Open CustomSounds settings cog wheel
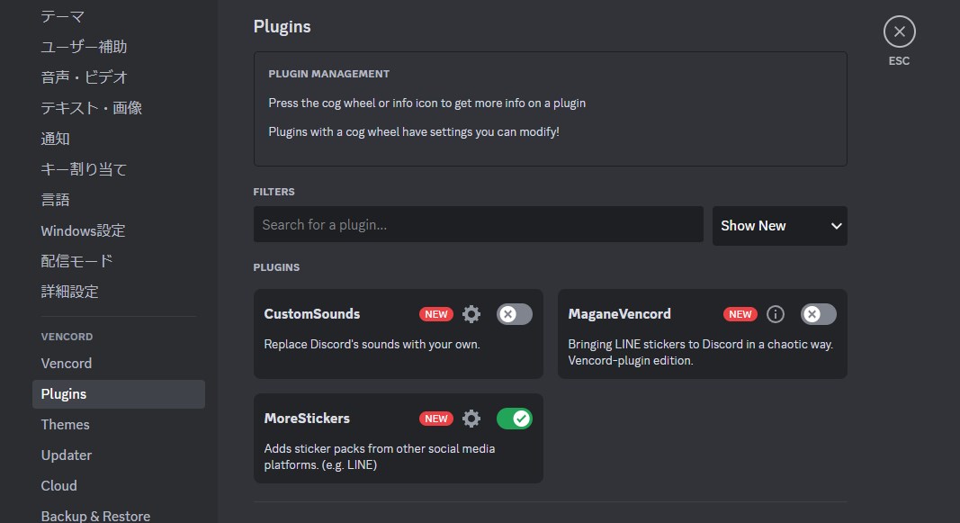The width and height of the screenshot is (960, 523). pyautogui.click(x=471, y=314)
